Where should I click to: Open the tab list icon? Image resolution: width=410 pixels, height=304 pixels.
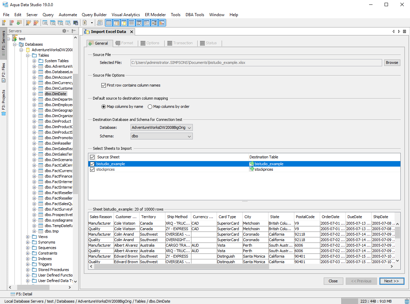405,31
